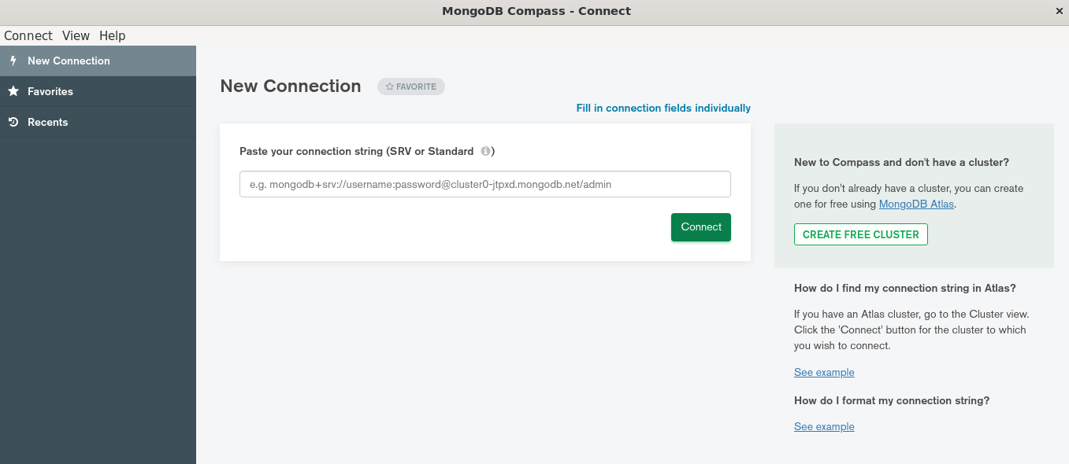Click CREATE FREE CLUSTER button
This screenshot has height=464, width=1069.
click(861, 234)
